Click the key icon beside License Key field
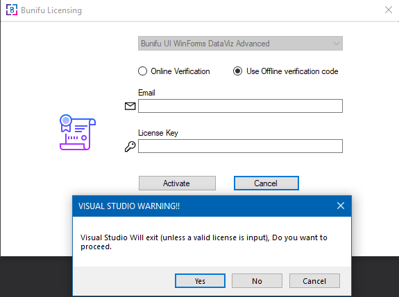This screenshot has width=399, height=297. [x=130, y=147]
